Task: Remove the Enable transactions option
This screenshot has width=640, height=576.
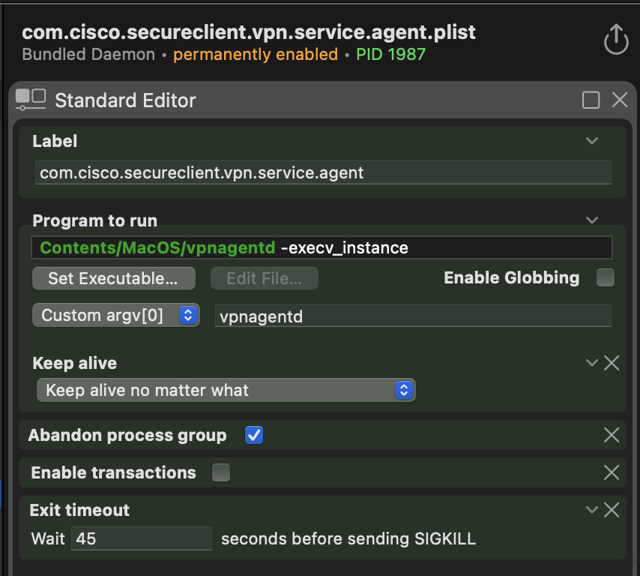Action: (x=612, y=472)
